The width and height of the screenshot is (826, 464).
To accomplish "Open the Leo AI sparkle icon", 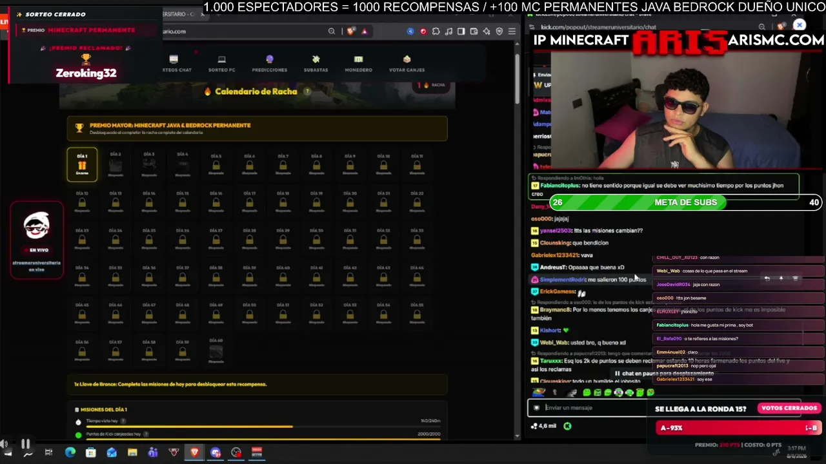I will 486,31.
